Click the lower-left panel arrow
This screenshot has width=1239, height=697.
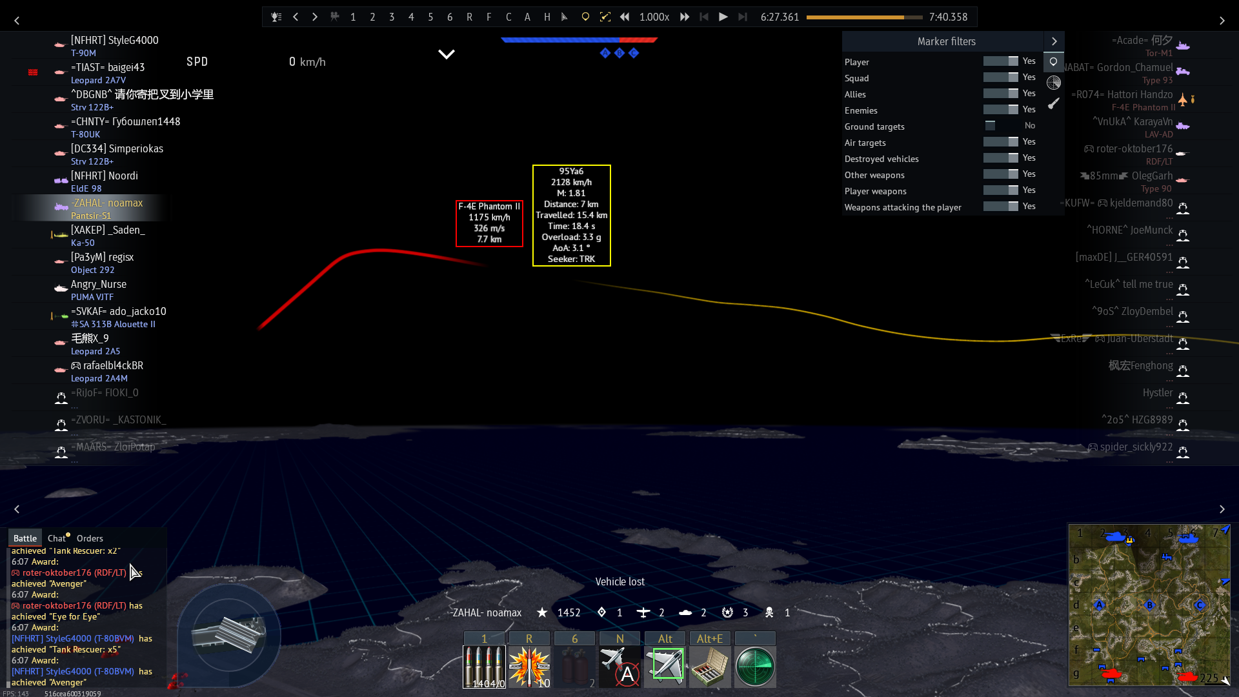point(17,509)
